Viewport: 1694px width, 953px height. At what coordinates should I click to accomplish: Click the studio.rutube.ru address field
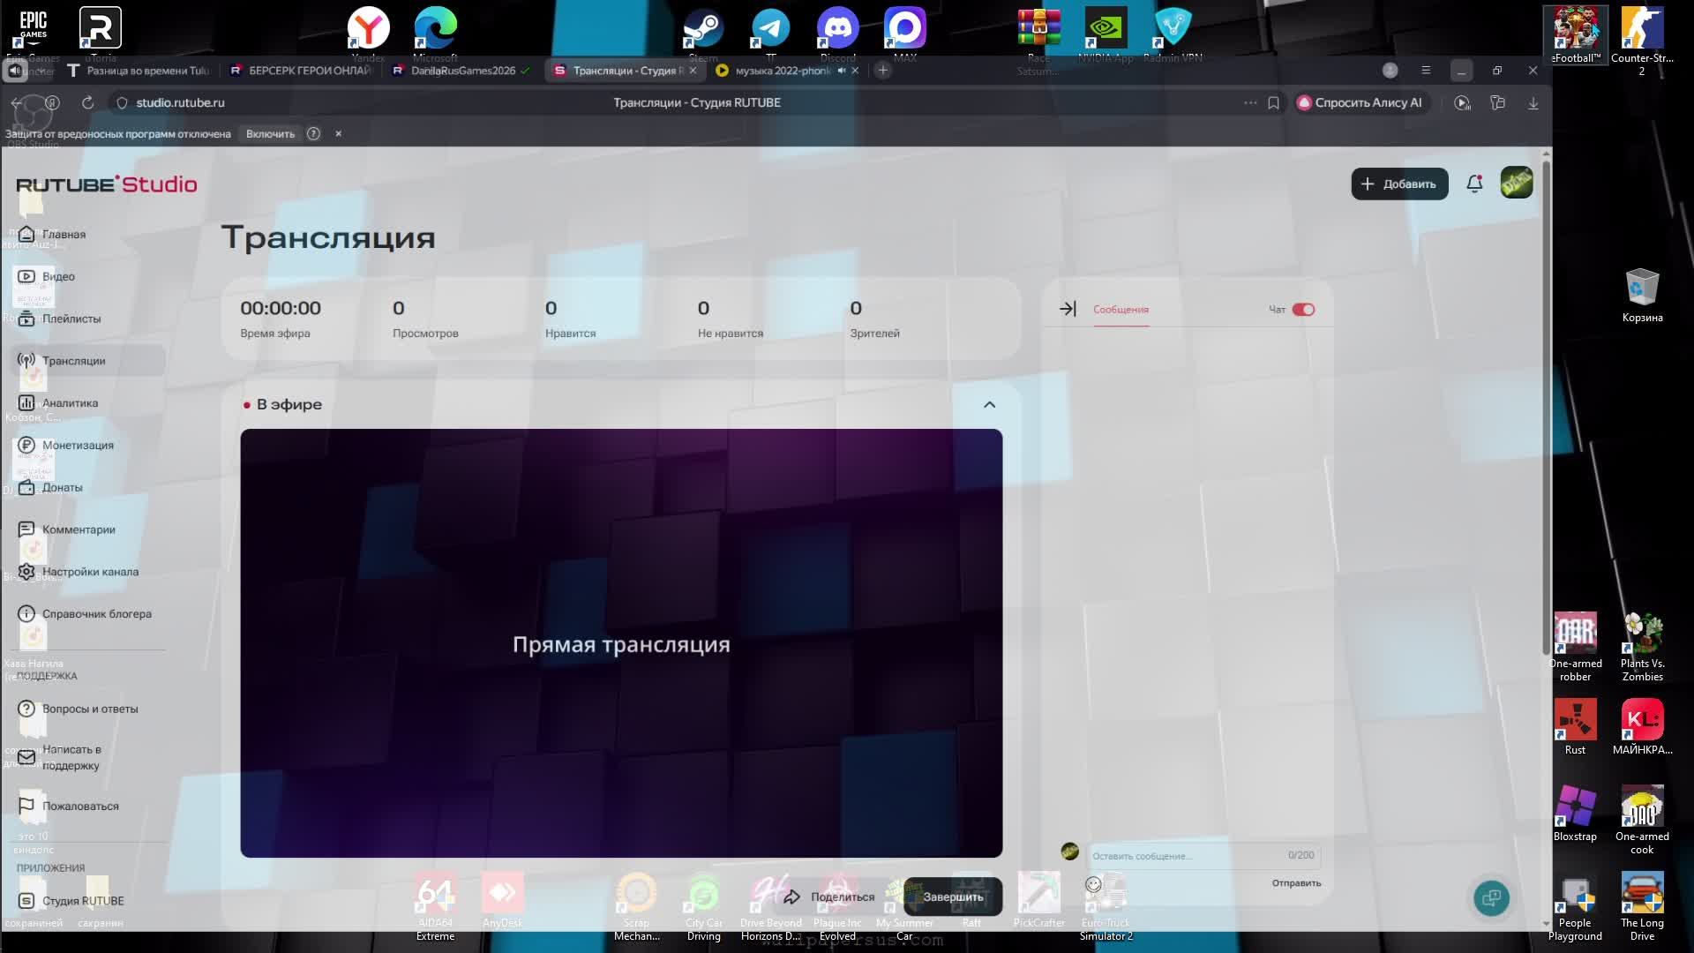pyautogui.click(x=180, y=102)
